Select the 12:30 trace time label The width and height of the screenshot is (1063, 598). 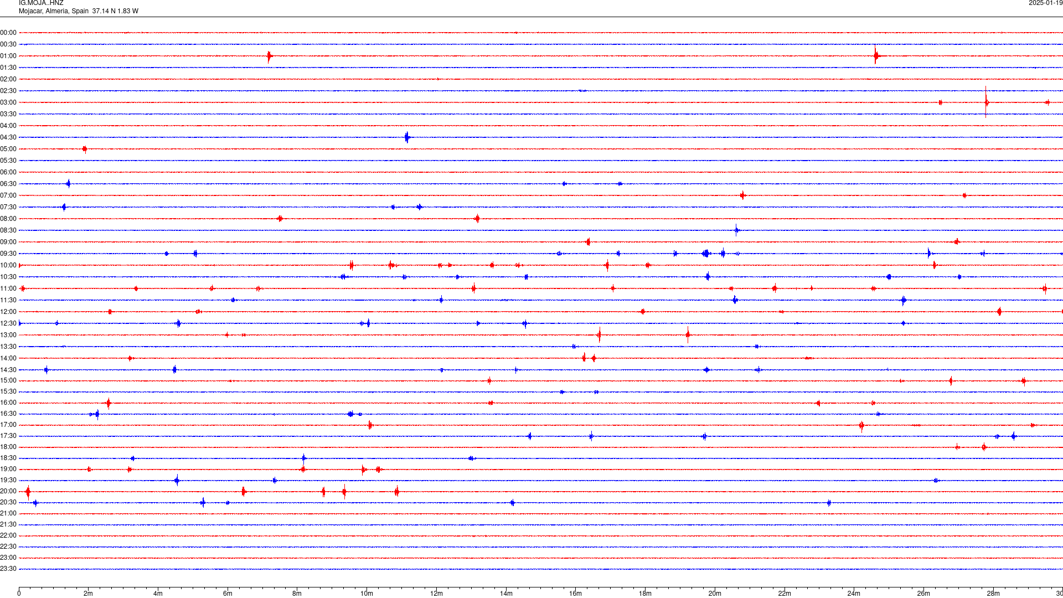[8, 323]
